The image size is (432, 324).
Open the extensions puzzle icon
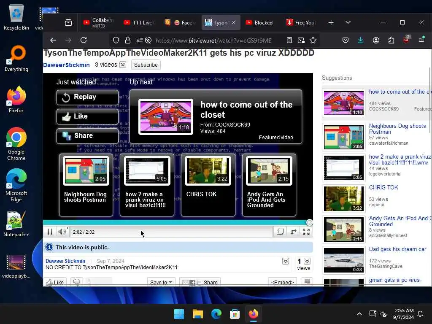point(391,40)
